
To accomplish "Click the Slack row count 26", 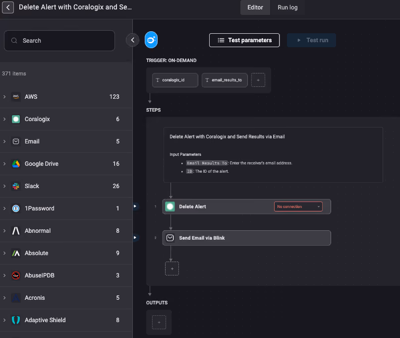I will point(116,186).
